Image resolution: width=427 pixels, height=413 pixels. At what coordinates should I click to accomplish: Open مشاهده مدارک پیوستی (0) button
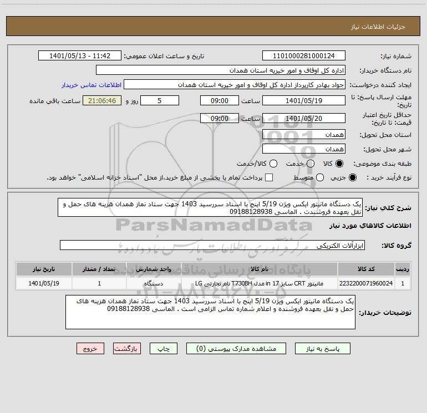(236, 349)
